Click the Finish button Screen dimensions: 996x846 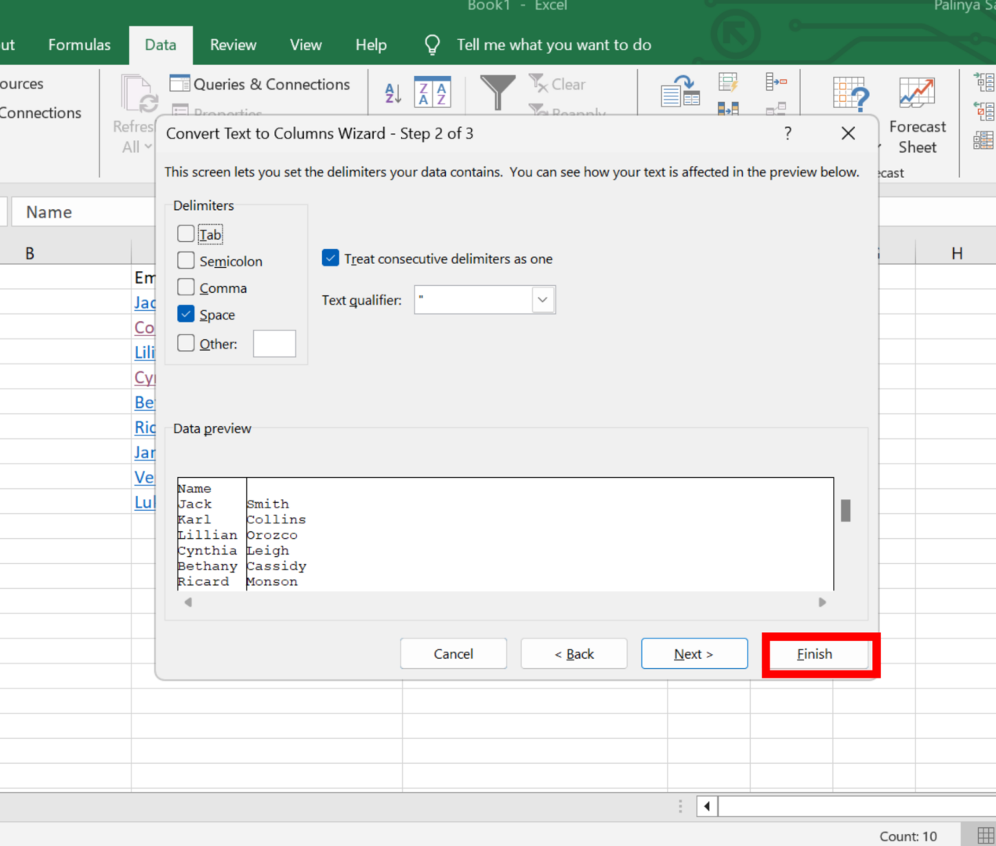click(813, 653)
